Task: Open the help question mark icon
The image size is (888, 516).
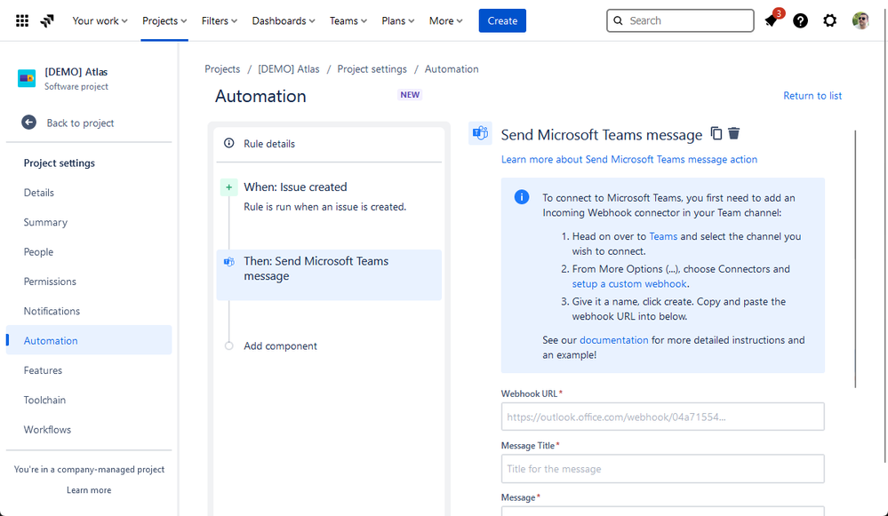Action: point(801,20)
